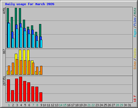The width and height of the screenshot is (138, 108).
Task: Click weekend day label '29'
Action: [121, 105]
